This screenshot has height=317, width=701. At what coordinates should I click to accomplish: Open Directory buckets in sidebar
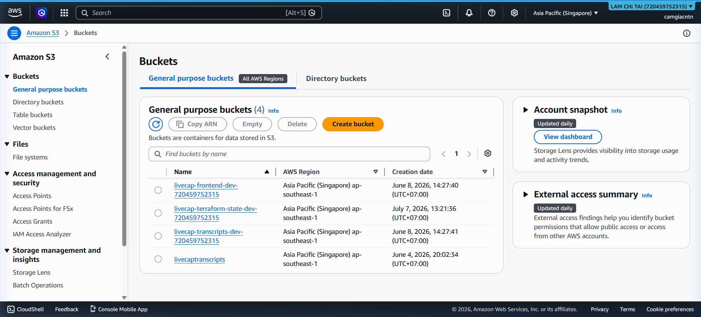click(38, 102)
